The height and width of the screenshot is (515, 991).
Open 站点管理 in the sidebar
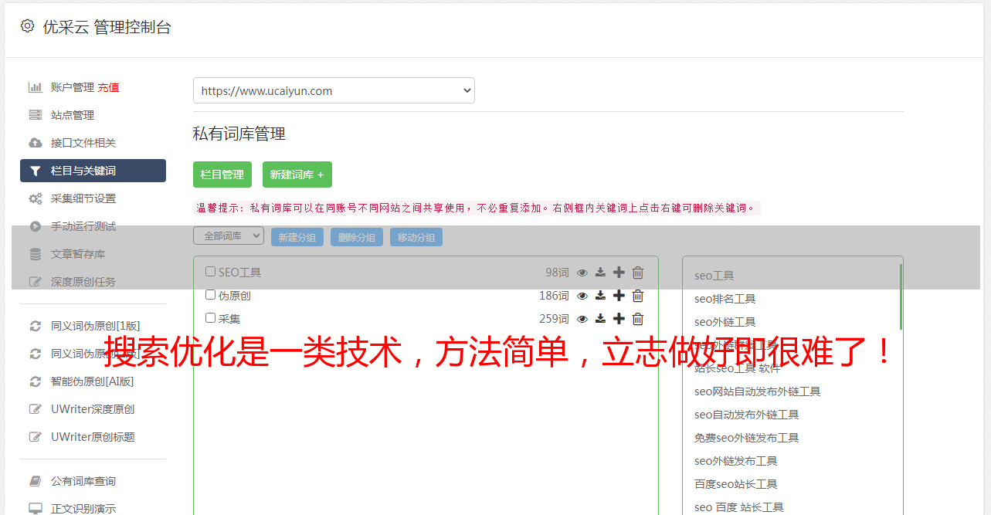pos(73,115)
